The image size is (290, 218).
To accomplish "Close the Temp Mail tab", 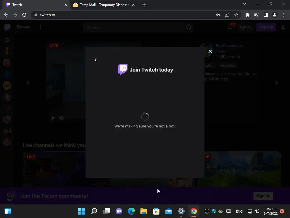I will 133,5.
